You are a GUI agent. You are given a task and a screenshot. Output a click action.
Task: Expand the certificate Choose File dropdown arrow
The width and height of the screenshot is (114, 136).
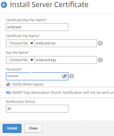point(32,43)
